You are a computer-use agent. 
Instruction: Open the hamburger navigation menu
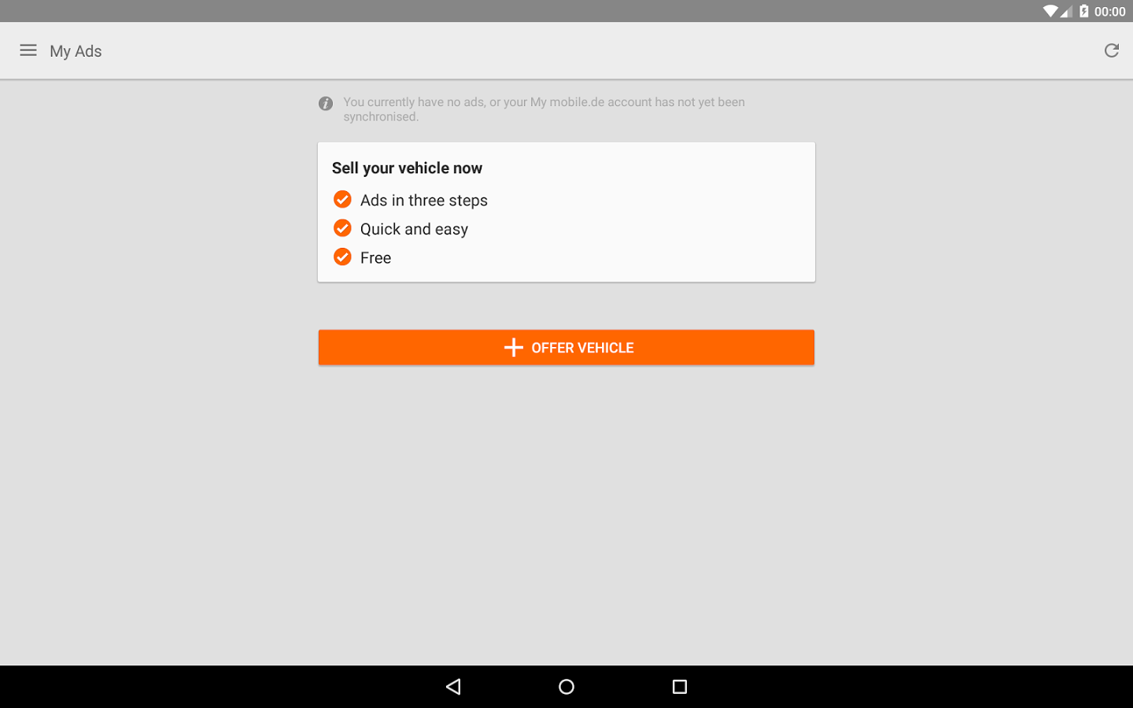[28, 50]
